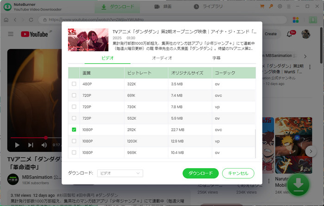This screenshot has height=206, width=324.
Task: Open the registration key icon
Action: (x=271, y=6)
